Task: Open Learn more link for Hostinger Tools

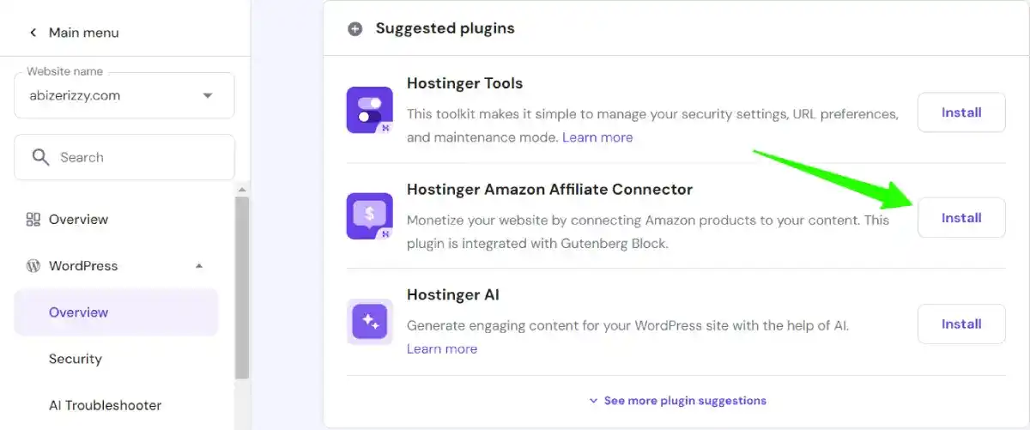Action: pos(597,137)
